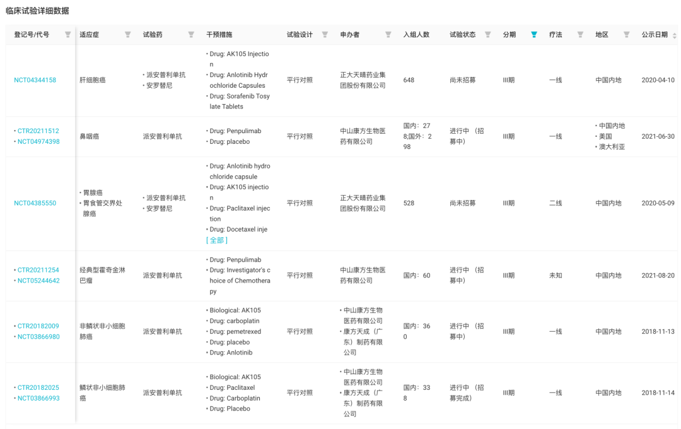Open trial NCT04974398
Screen dimensions: 681x429
[x=38, y=141]
